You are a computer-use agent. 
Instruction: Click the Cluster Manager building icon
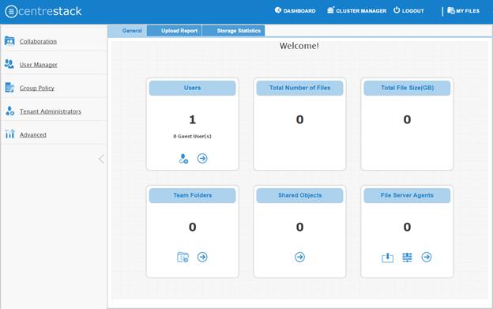point(330,10)
